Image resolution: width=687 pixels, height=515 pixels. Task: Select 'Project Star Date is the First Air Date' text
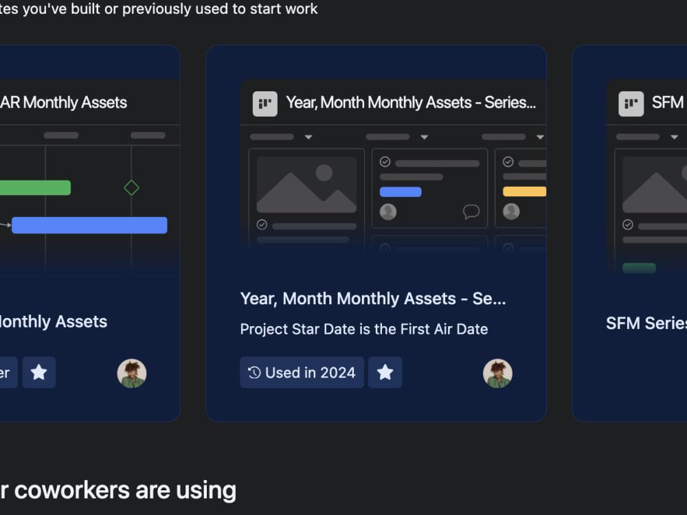tap(364, 329)
